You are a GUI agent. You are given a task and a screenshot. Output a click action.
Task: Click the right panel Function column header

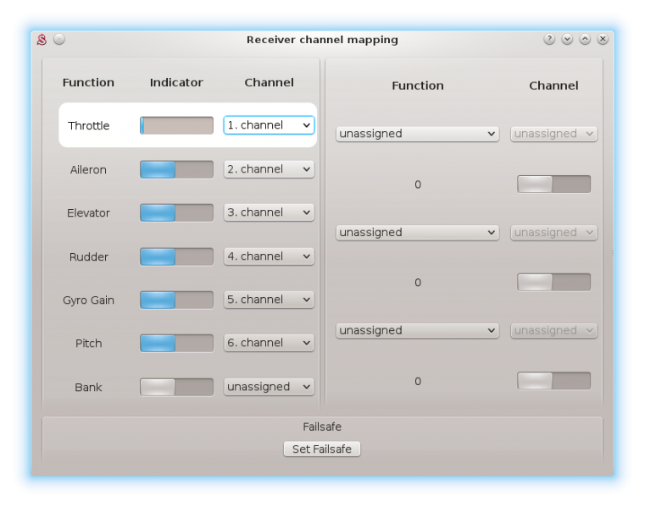click(x=418, y=85)
